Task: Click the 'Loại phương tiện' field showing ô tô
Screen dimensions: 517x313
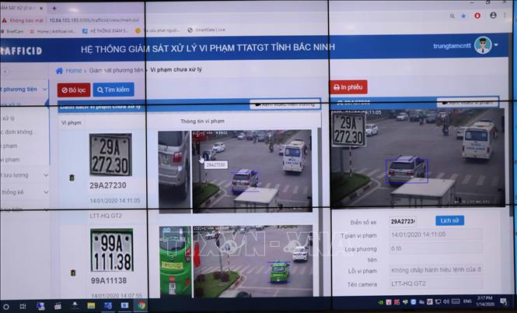Action: (x=435, y=248)
